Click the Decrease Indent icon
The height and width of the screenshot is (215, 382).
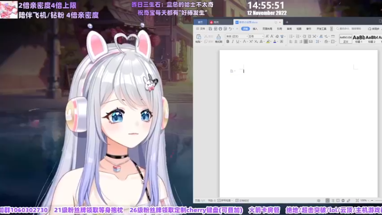(x=304, y=36)
